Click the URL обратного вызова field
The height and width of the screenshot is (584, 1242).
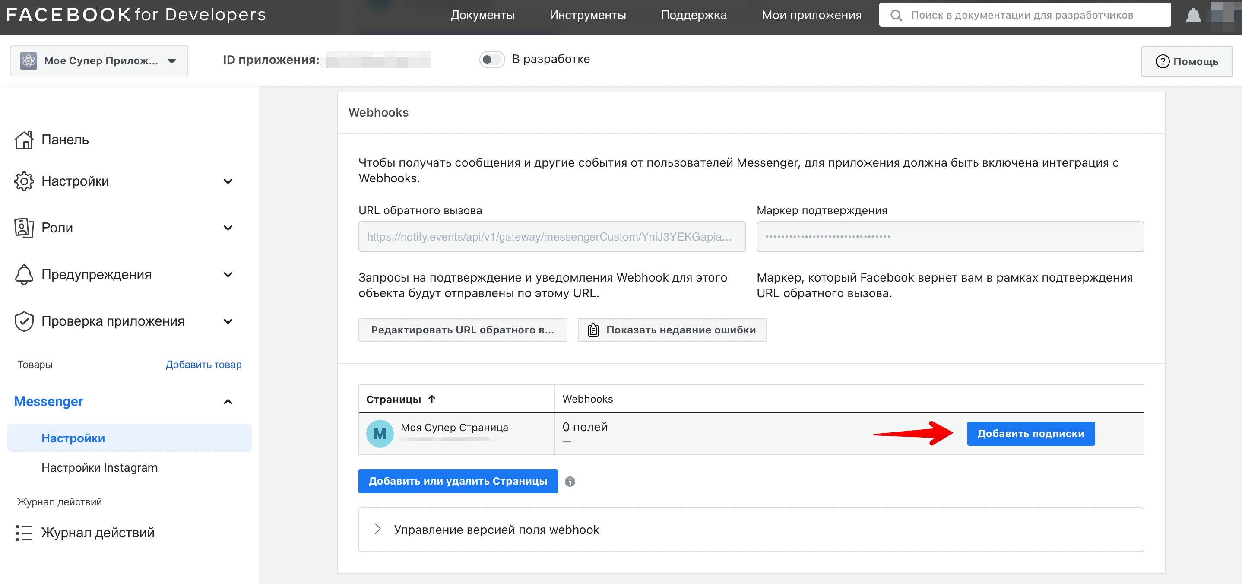(551, 237)
